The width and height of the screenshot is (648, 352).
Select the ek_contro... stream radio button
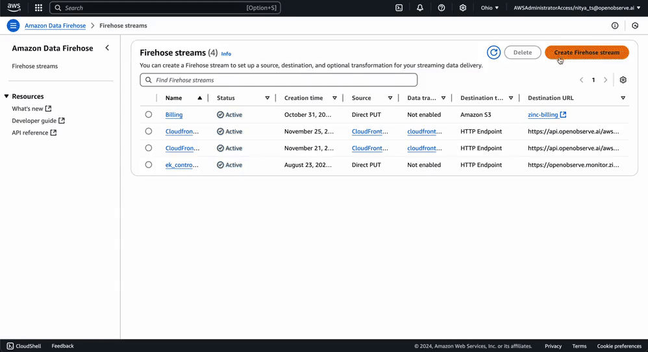148,164
